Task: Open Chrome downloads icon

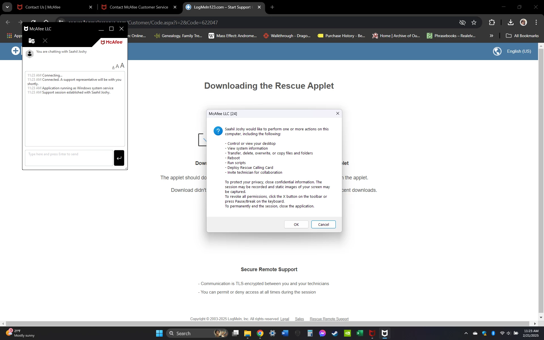Action: 511,23
